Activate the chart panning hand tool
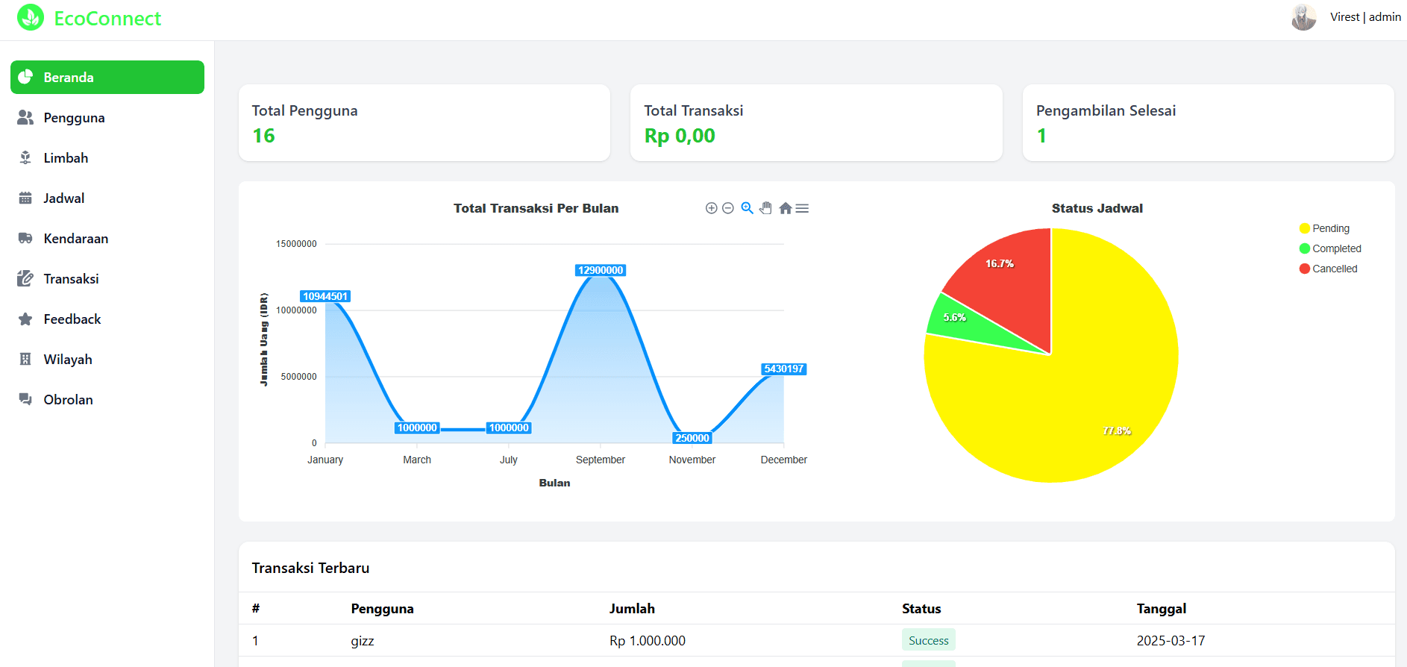The image size is (1407, 667). [x=765, y=208]
